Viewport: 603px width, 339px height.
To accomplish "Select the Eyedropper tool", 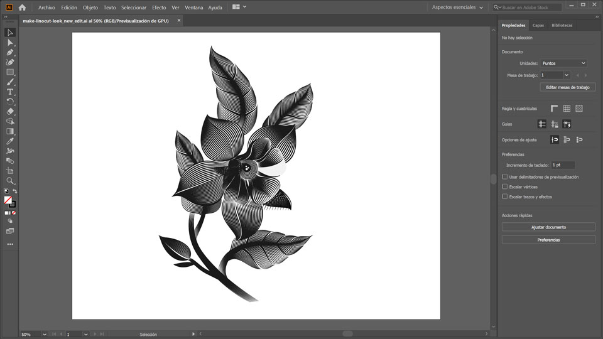I will [x=10, y=141].
